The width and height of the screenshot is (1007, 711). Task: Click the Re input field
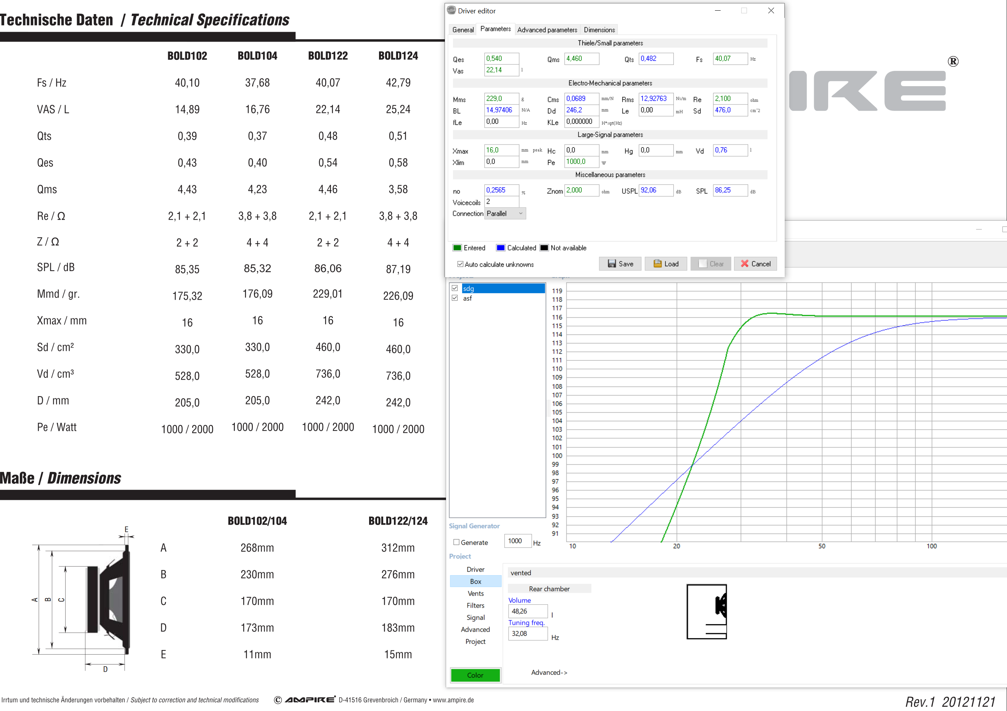730,99
